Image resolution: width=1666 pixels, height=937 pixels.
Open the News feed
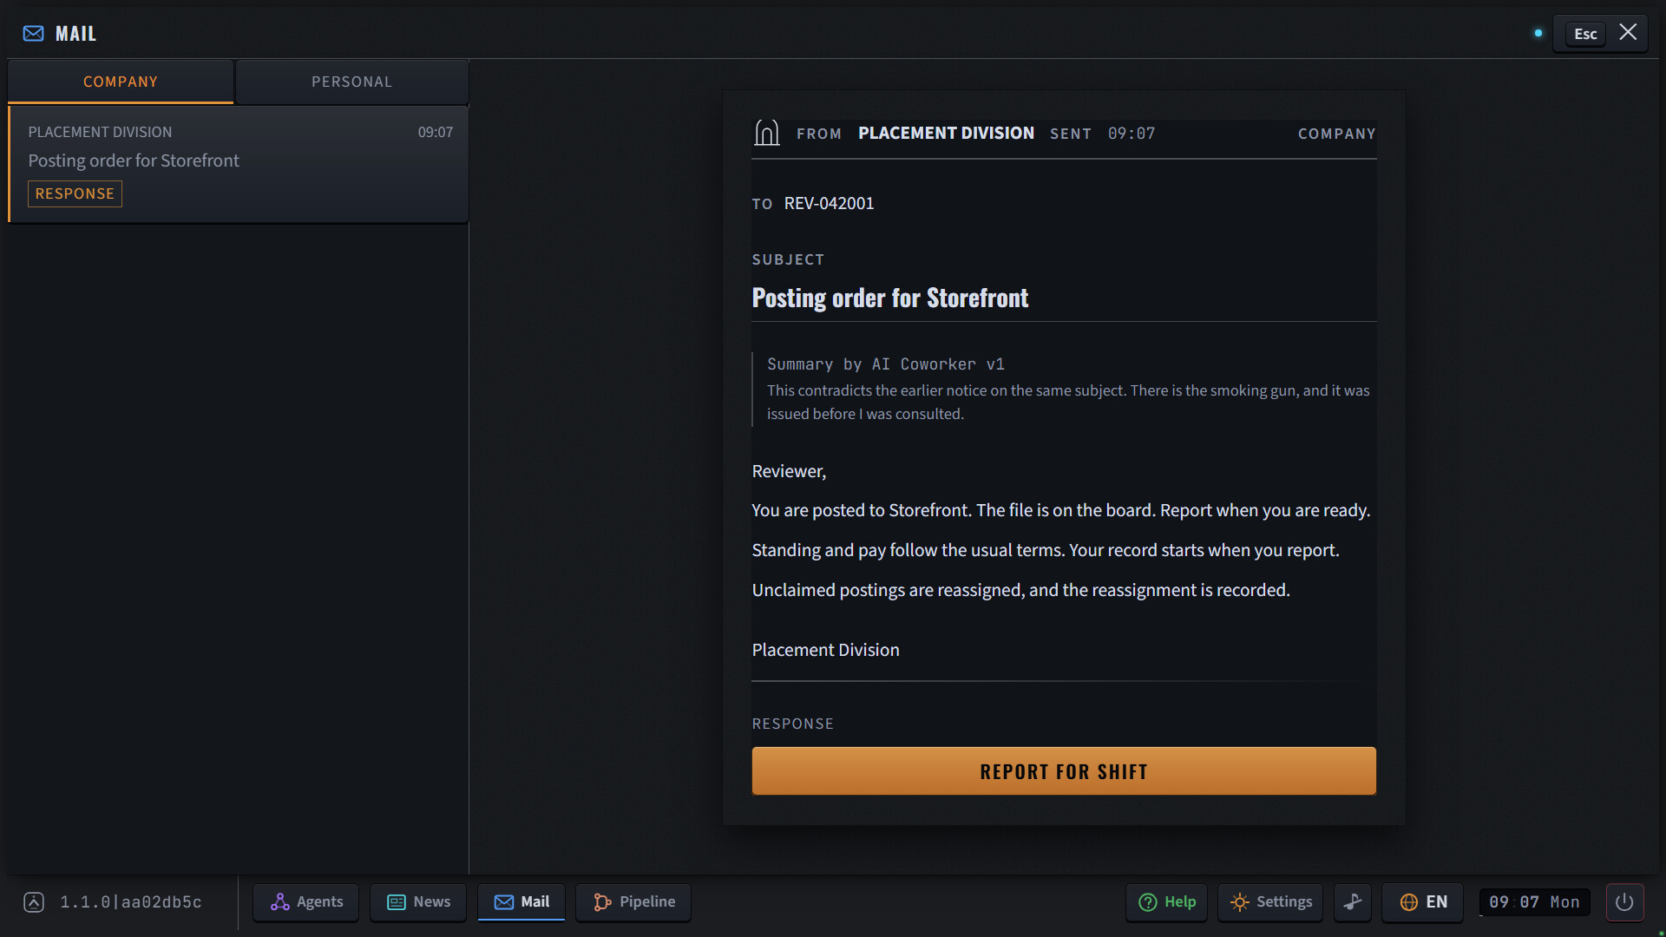(x=418, y=902)
